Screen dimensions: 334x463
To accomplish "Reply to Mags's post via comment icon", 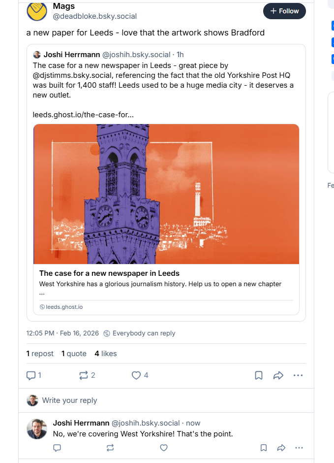I will 31,375.
